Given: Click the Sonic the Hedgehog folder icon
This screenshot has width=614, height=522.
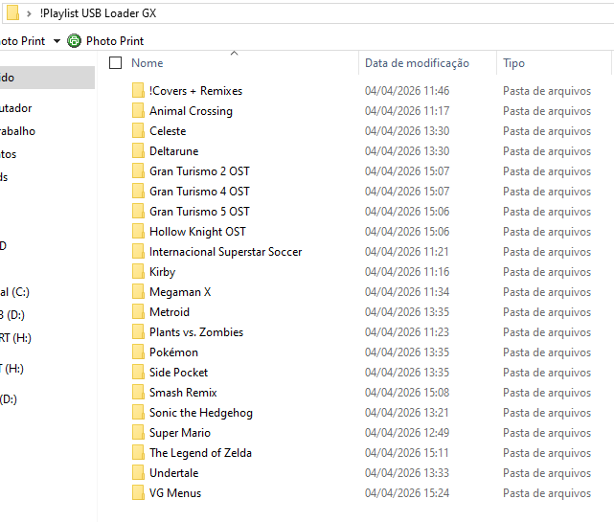Looking at the screenshot, I should point(138,412).
